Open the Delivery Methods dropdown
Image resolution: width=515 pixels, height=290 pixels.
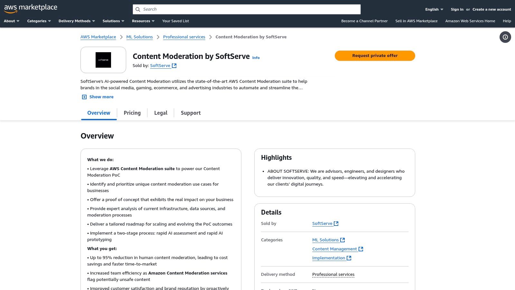[x=77, y=21]
